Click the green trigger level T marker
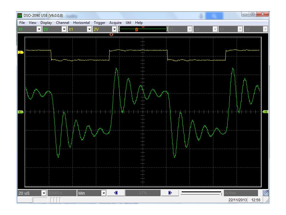 [265, 112]
